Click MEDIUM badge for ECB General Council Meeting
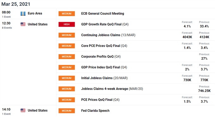The image size is (215, 118). coord(67,14)
